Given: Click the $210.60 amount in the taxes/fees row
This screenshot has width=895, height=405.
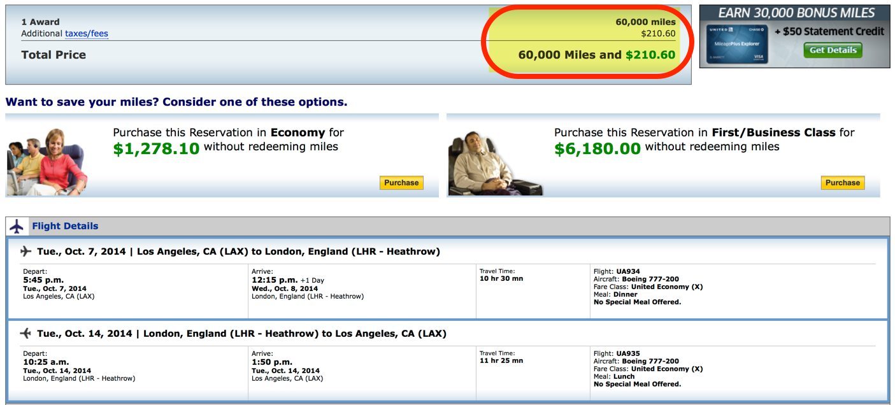Looking at the screenshot, I should click(x=658, y=34).
